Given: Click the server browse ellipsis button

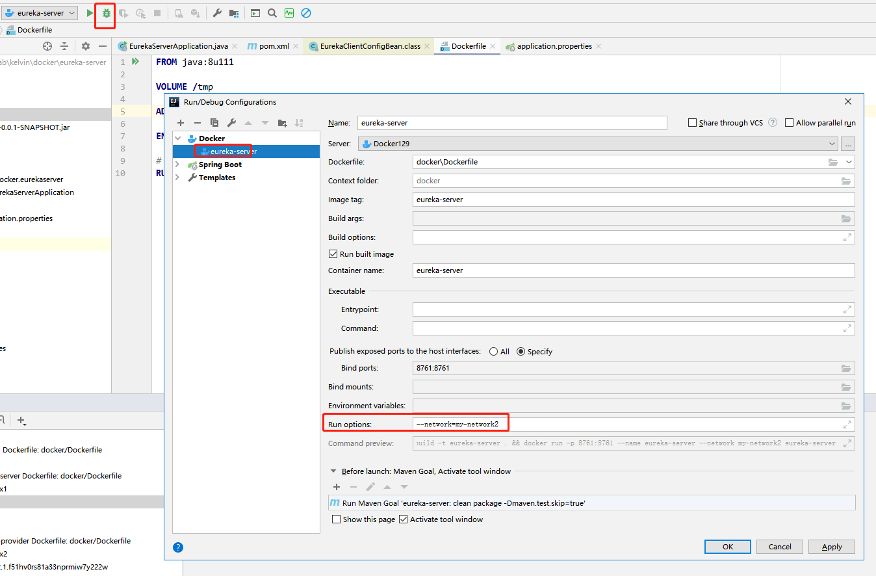Looking at the screenshot, I should (x=848, y=144).
